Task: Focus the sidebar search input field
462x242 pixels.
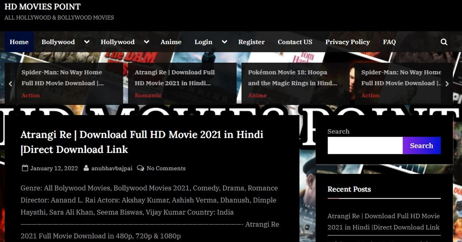Action: click(365, 146)
